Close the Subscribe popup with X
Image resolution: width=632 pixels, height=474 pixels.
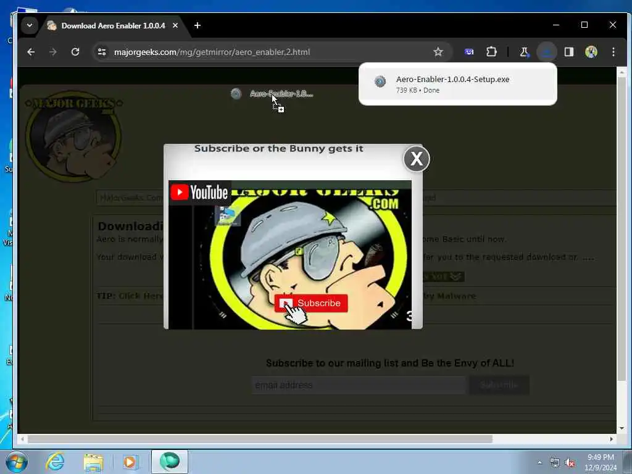pyautogui.click(x=417, y=159)
